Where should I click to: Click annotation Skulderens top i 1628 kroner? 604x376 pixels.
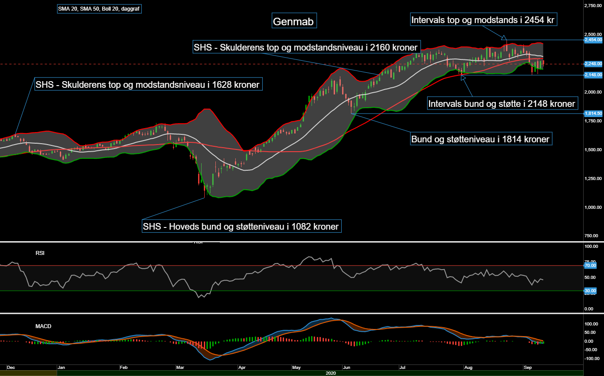coord(148,84)
